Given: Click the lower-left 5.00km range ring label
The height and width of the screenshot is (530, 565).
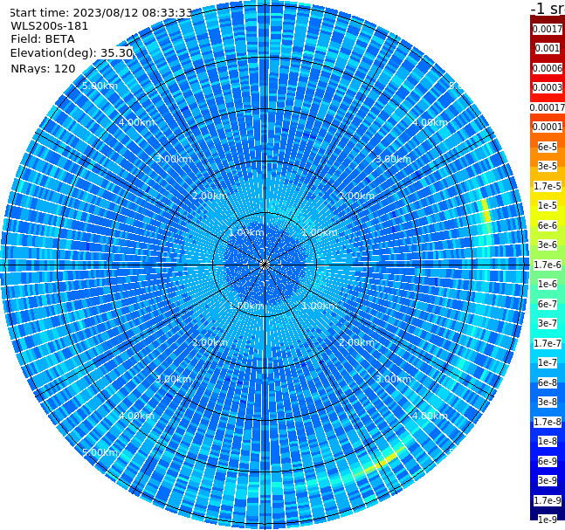Looking at the screenshot, I should pyautogui.click(x=100, y=452).
